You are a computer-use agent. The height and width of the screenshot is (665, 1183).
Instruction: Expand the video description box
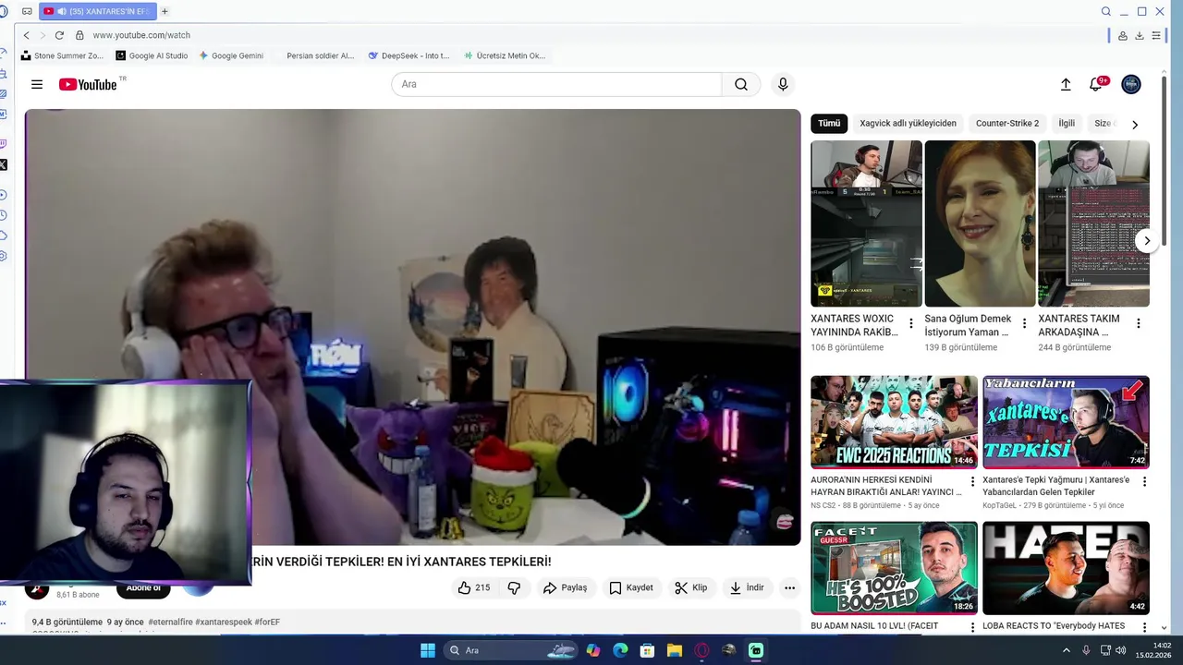412,623
